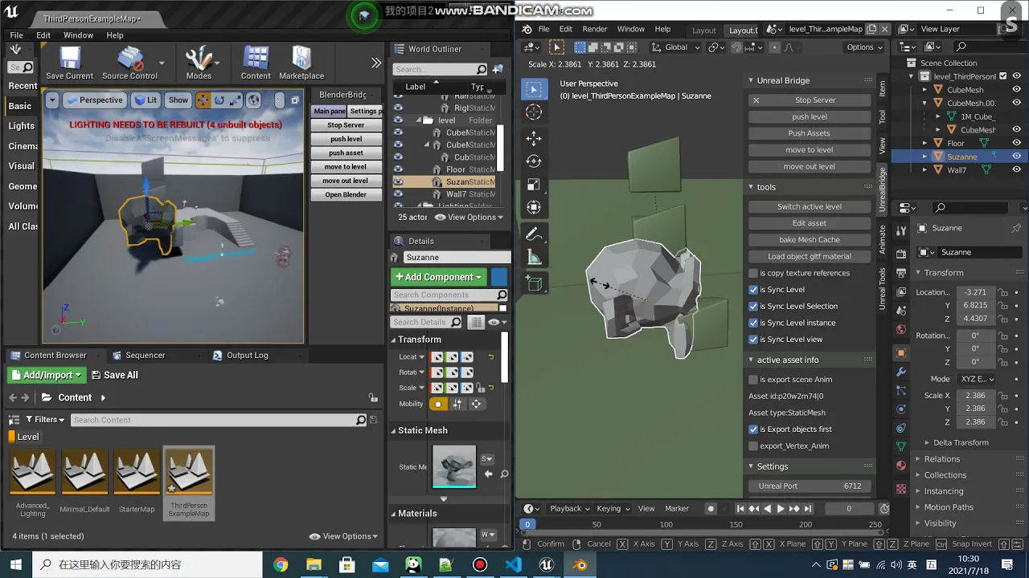Select Blender's Select Box tool
Image resolution: width=1029 pixels, height=578 pixels.
pos(534,88)
